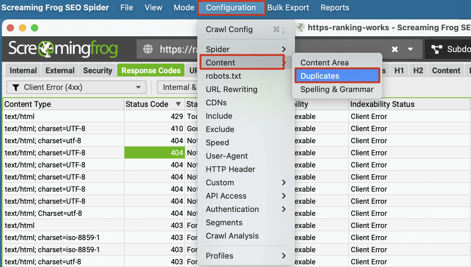Select the highlighted 404 status code cell

pos(154,153)
